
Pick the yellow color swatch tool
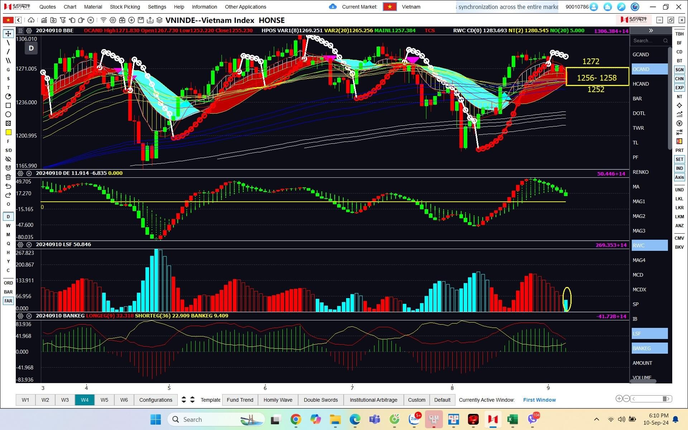click(8, 132)
